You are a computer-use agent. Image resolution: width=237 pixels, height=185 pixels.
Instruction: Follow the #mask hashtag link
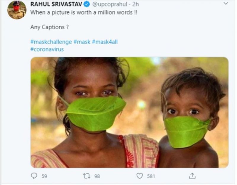pos(82,42)
